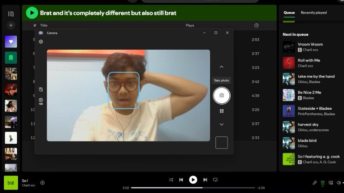This screenshot has width=344, height=193.
Task: Sort by Title column header
Action: click(x=44, y=26)
